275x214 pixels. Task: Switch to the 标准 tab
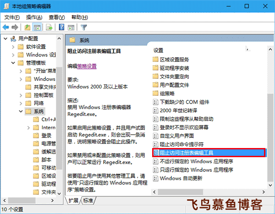(88, 200)
